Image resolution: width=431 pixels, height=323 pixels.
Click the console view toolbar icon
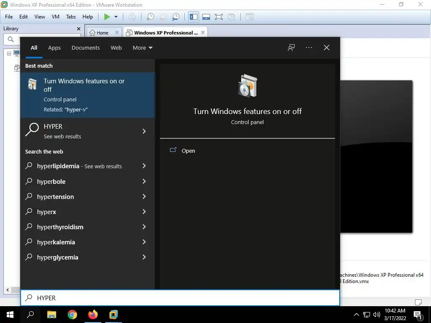click(249, 17)
